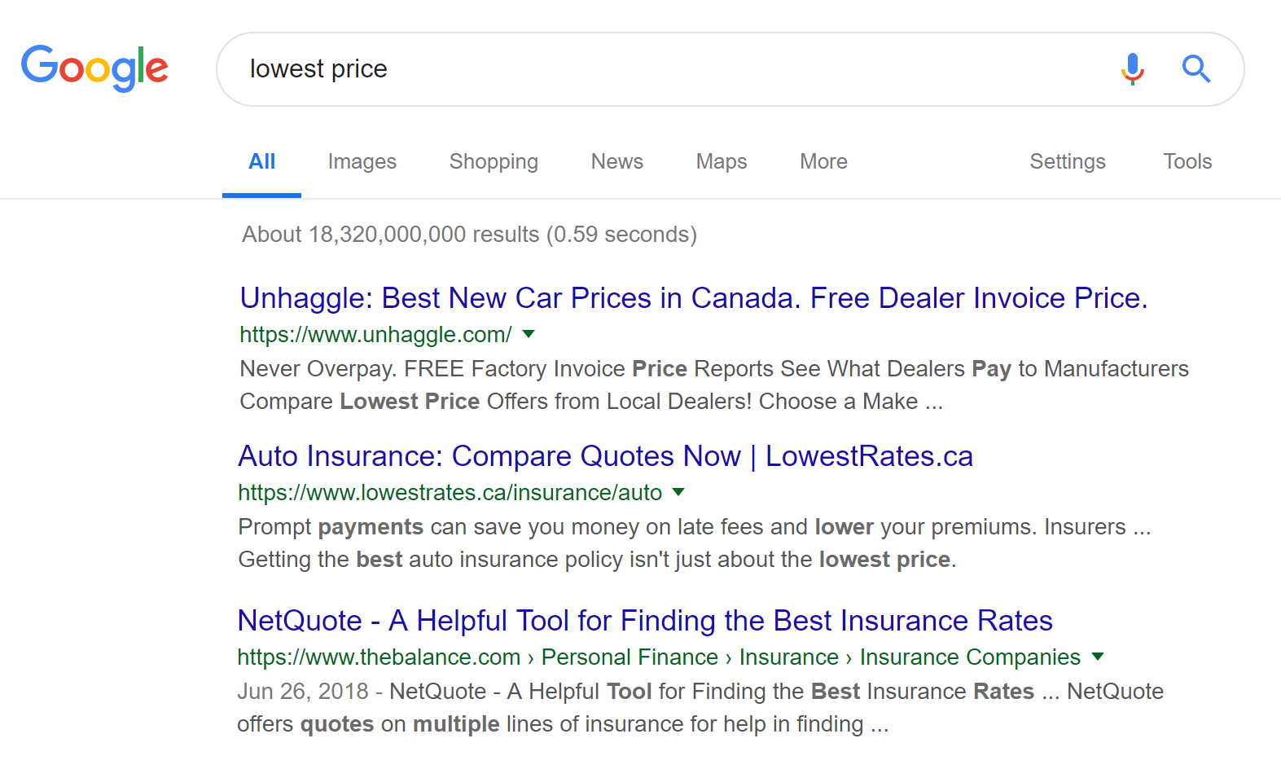Screen dimensions: 1281x778
Task: Expand dropdown arrow beside lowestrates.ca URL
Action: [x=678, y=492]
